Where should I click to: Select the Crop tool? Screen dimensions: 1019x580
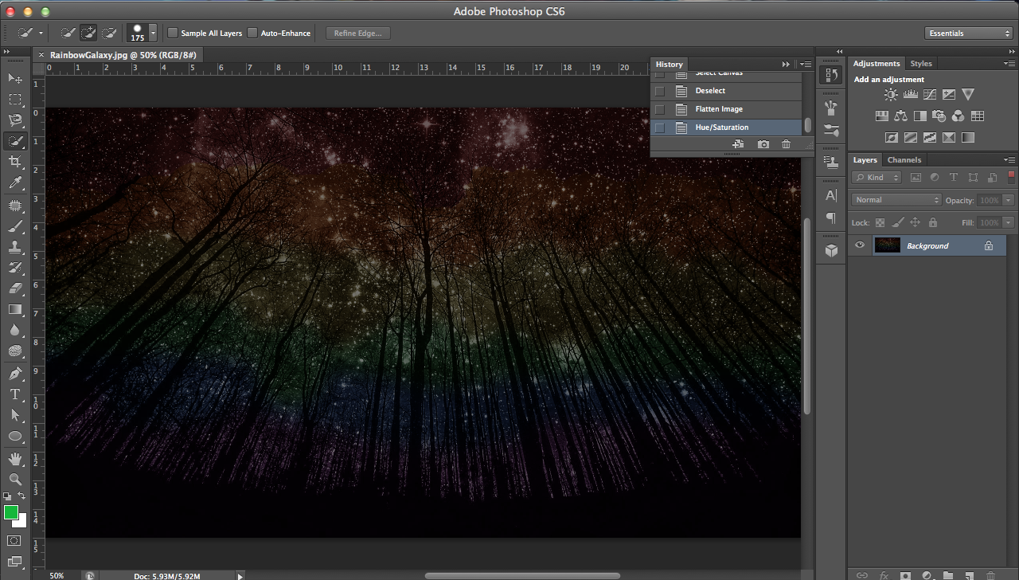(15, 162)
